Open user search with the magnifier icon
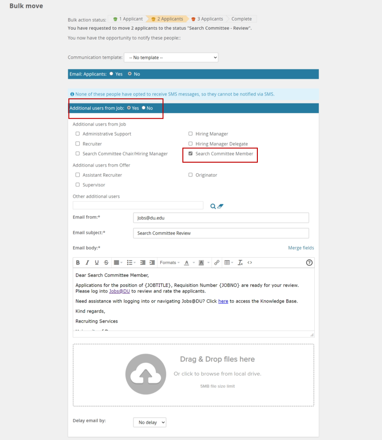This screenshot has height=440, width=382. 214,205
